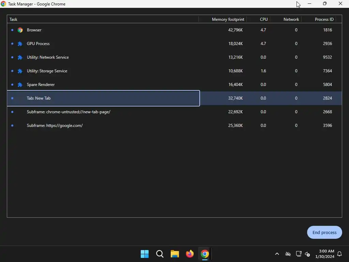
Task: Open the notification bell icon
Action: point(339,254)
